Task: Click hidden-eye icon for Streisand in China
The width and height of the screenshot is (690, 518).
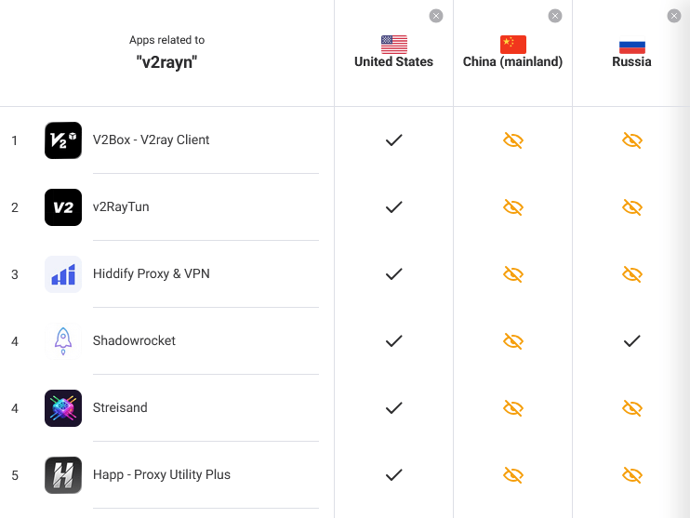Action: pyautogui.click(x=512, y=408)
